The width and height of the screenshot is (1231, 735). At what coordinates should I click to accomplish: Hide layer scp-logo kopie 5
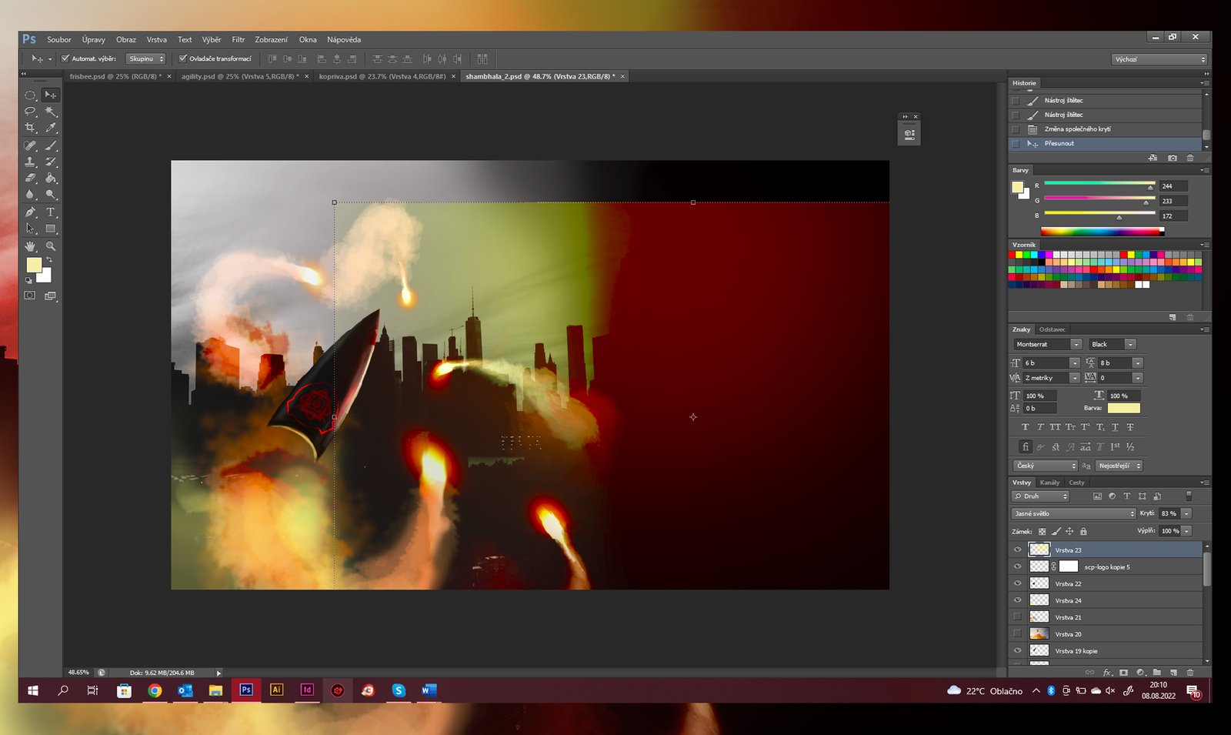[1017, 566]
